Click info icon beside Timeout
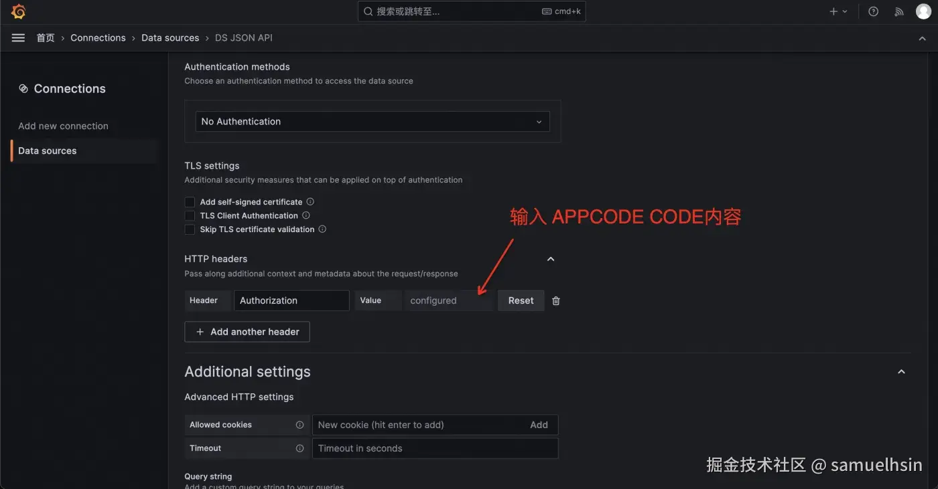 (299, 448)
